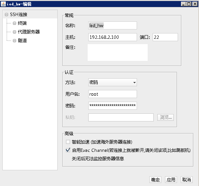Toggle the expander beside 终端

click(x=14, y=23)
